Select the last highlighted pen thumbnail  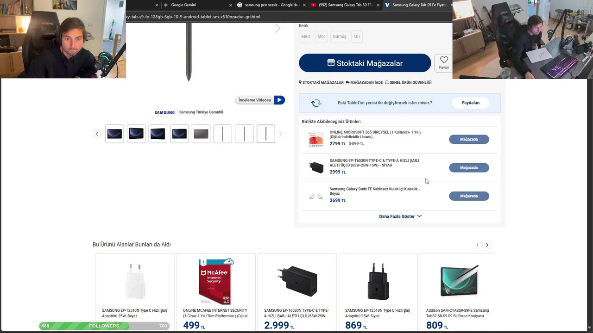click(x=266, y=134)
